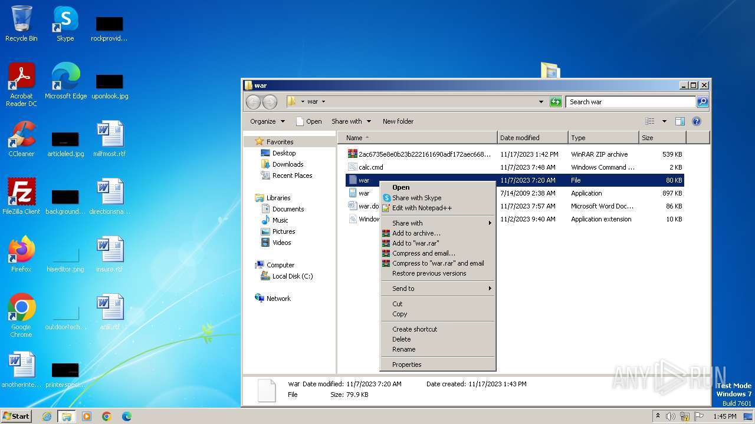The height and width of the screenshot is (424, 755).
Task: Select Compress to "war.rar" and email
Action: click(437, 263)
